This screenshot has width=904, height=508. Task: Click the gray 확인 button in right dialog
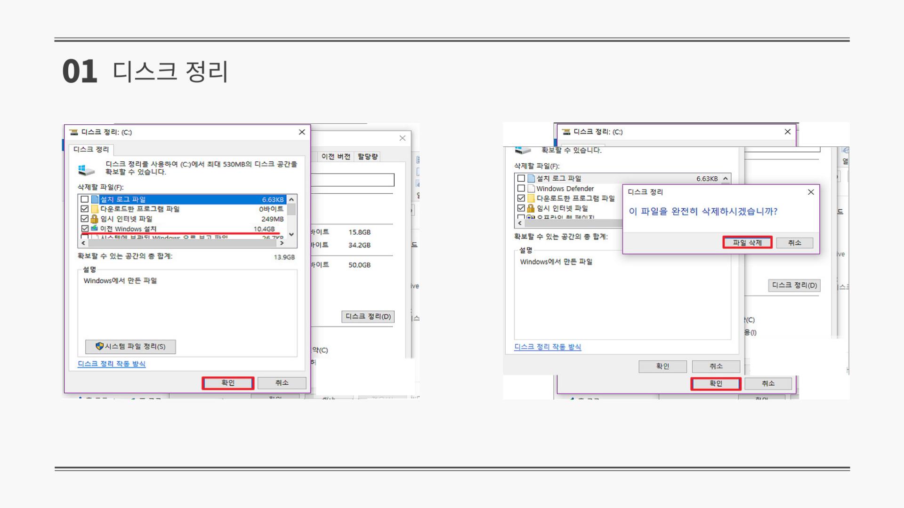tap(662, 366)
